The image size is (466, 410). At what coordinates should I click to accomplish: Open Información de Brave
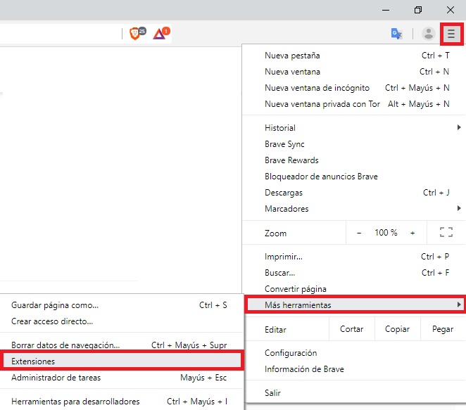[x=353, y=369]
